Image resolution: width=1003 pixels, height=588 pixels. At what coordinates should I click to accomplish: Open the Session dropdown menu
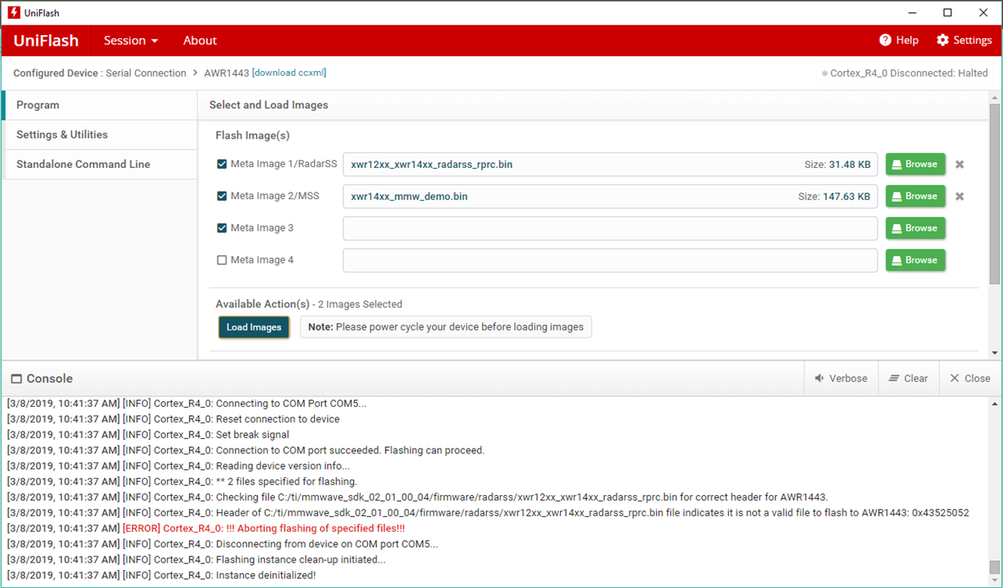click(130, 40)
